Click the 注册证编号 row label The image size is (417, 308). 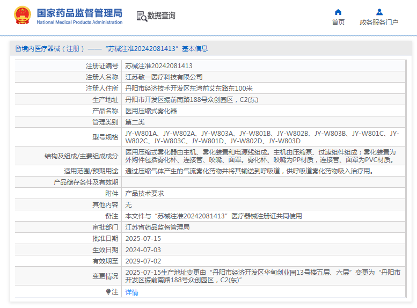[x=102, y=66]
